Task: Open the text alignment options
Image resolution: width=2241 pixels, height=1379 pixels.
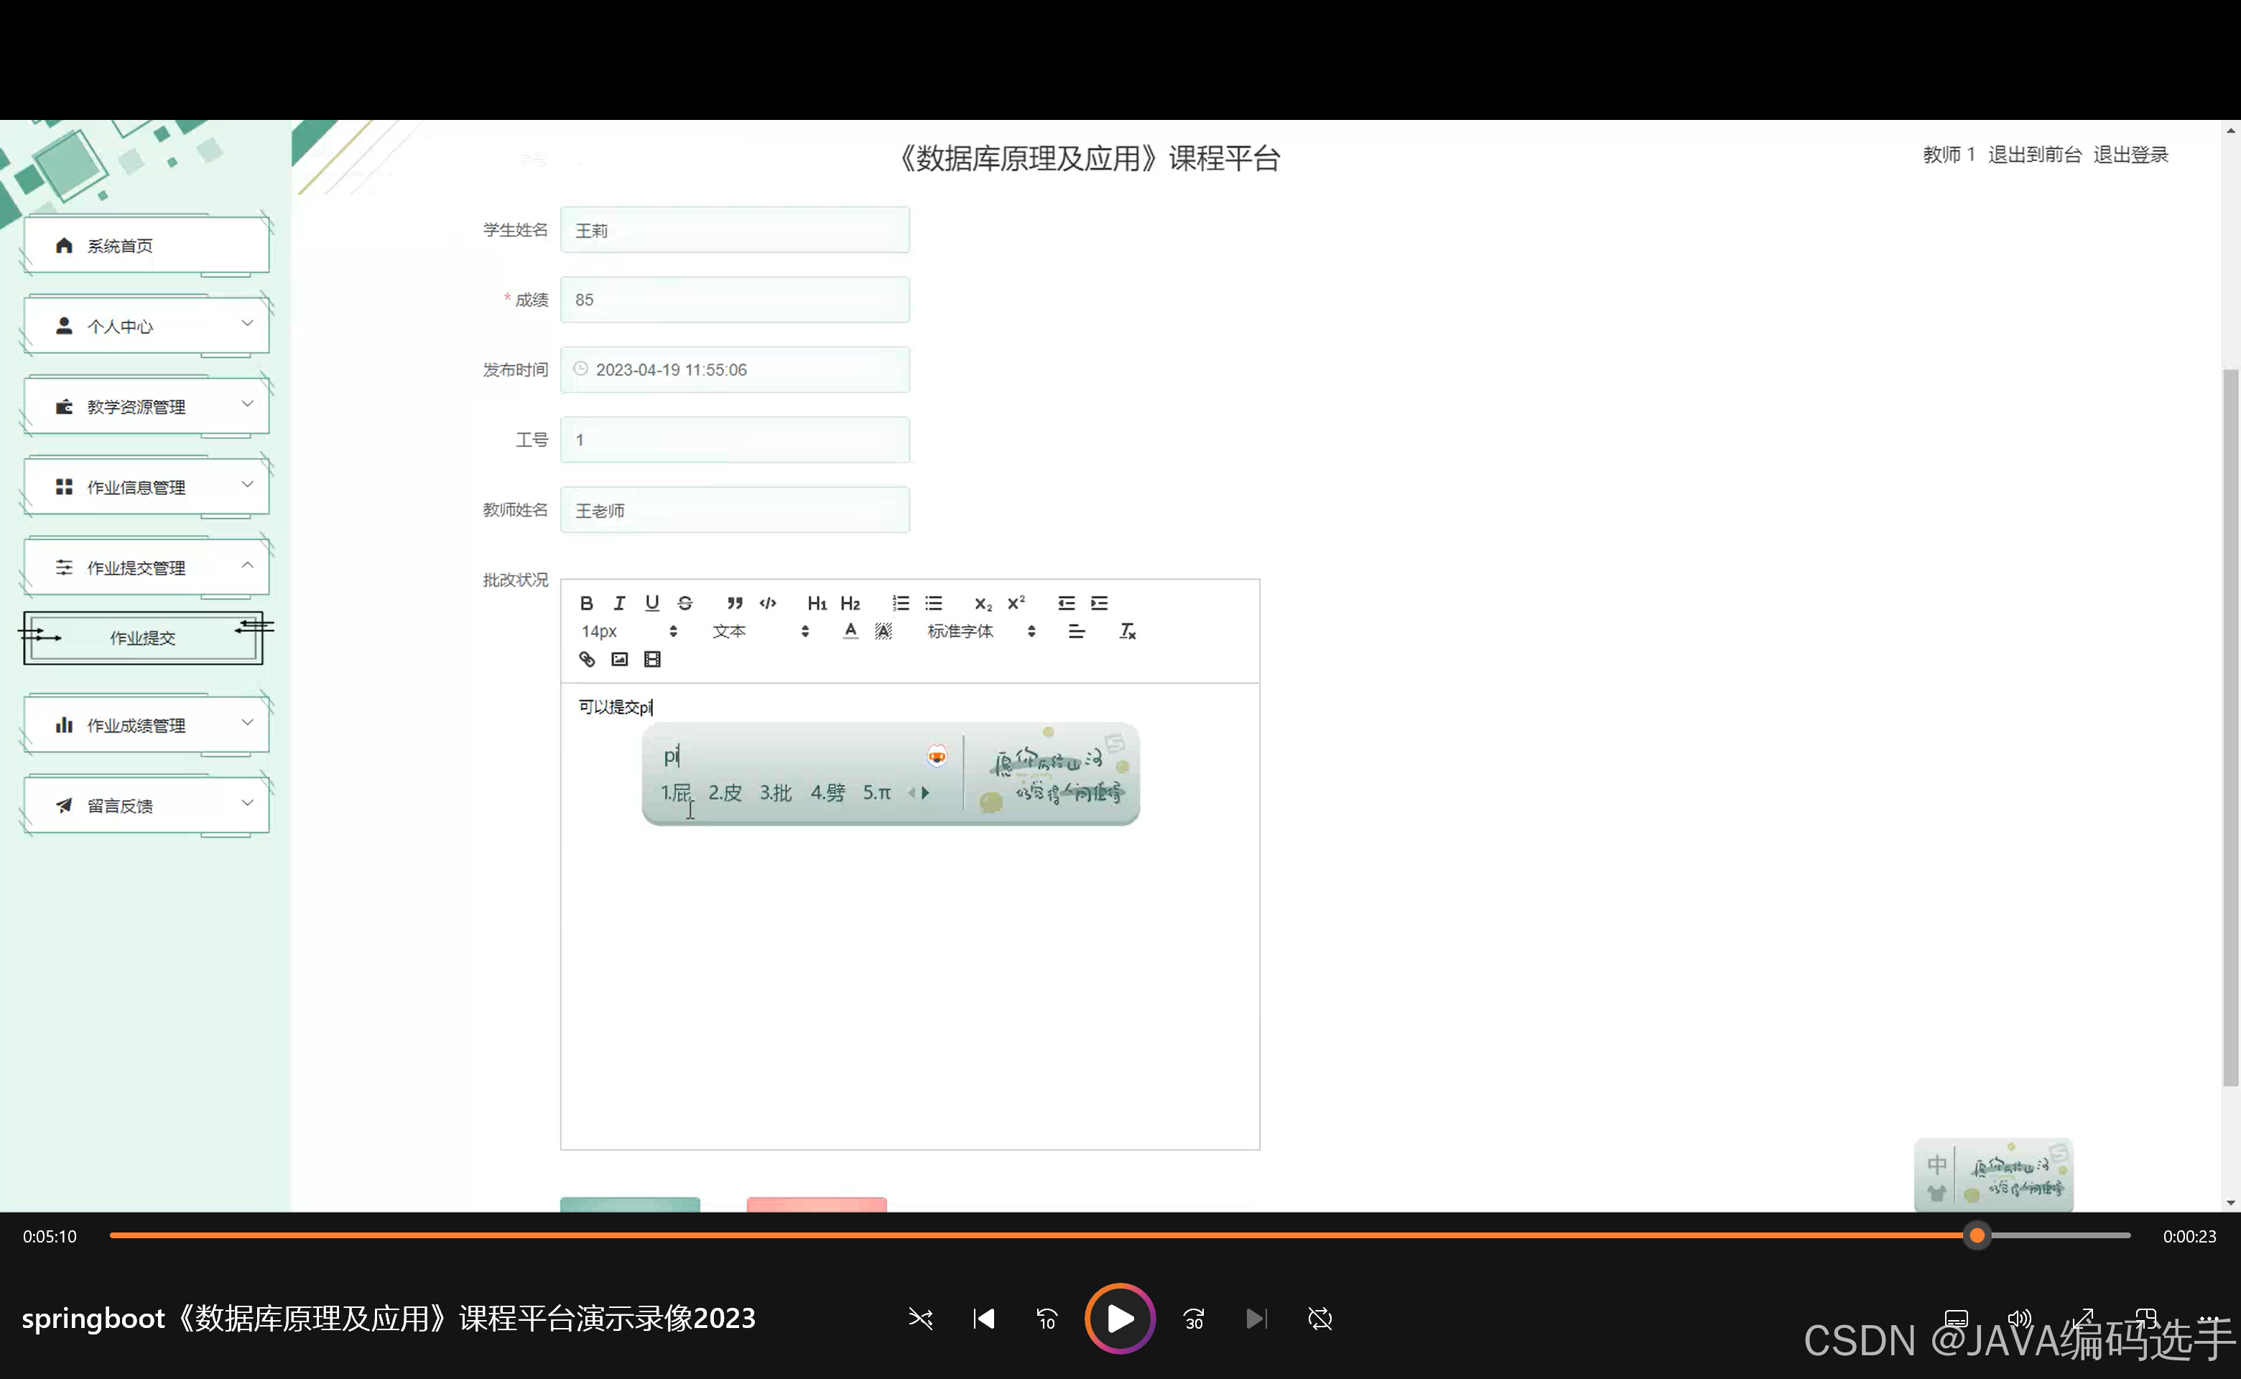Action: (x=1076, y=631)
